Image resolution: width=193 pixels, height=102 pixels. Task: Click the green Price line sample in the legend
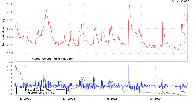point(60,93)
